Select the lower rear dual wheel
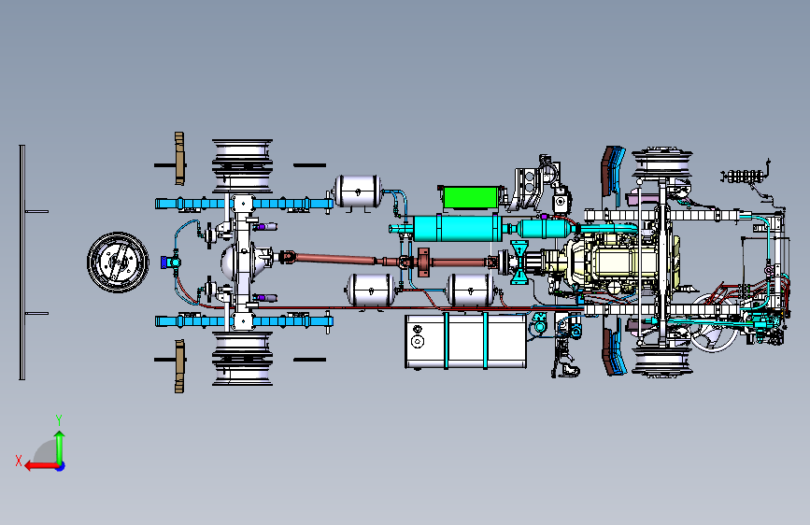The width and height of the screenshot is (810, 525). tap(242, 359)
